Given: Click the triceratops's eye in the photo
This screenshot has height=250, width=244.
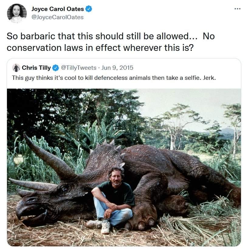Looking at the screenshot, I should 65,188.
